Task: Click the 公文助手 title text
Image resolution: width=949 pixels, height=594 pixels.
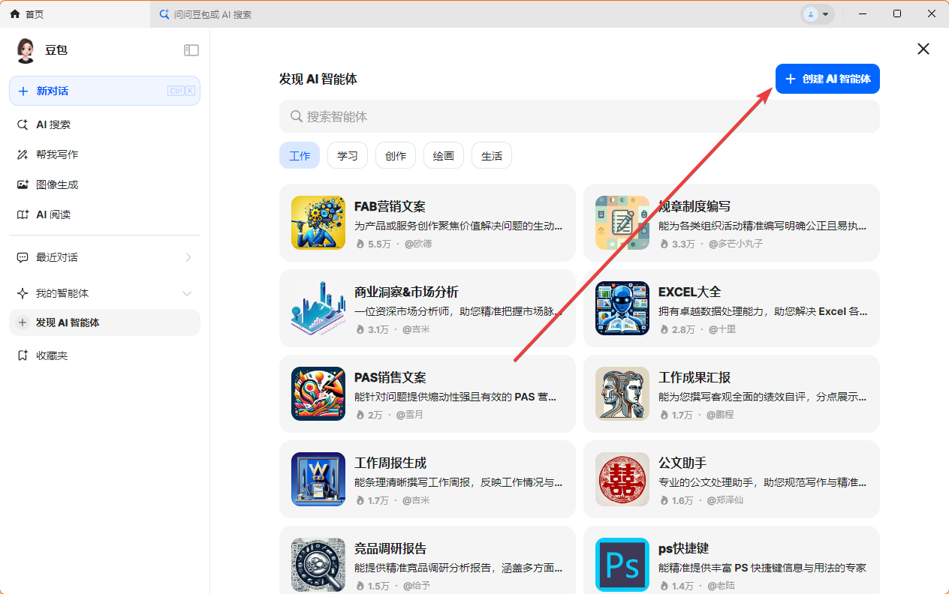Action: click(x=682, y=463)
